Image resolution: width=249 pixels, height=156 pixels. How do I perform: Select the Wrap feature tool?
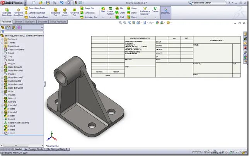tap(132, 8)
